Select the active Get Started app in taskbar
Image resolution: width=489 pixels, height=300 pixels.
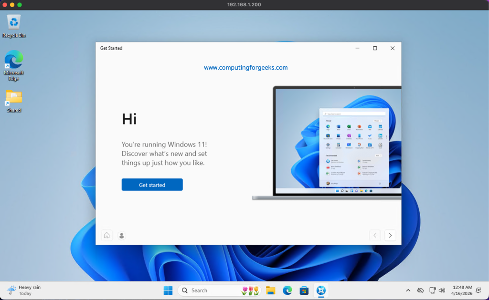[321, 290]
